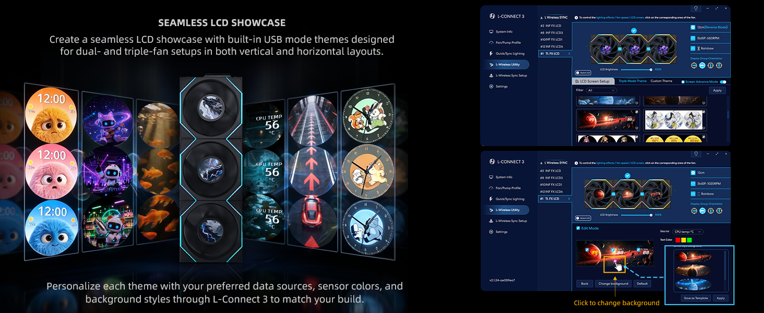Click the Apply button next to the Filter dropdown
This screenshot has height=313, width=764.
pyautogui.click(x=718, y=90)
